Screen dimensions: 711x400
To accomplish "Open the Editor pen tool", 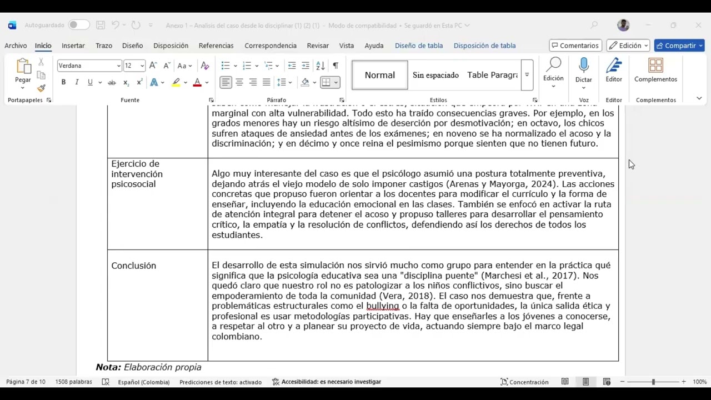I will pyautogui.click(x=614, y=66).
